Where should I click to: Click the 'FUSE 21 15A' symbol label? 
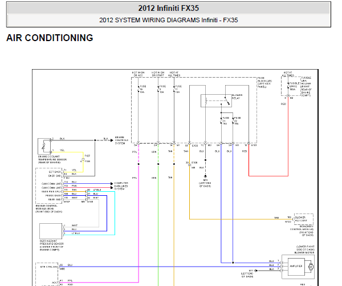coord(226,120)
